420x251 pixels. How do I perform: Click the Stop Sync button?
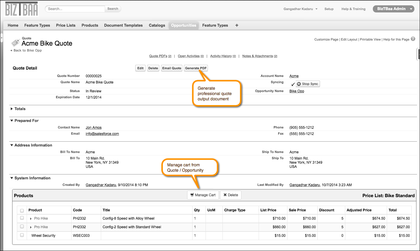(x=308, y=84)
